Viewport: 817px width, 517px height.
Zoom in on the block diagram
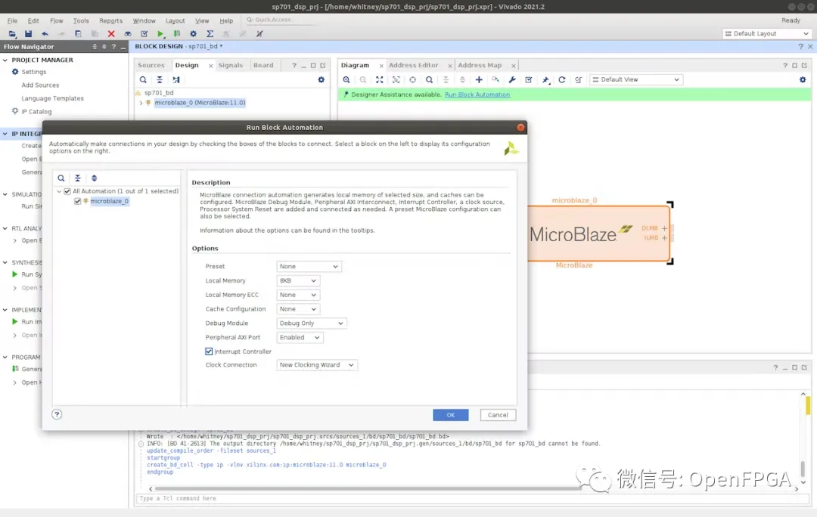click(346, 79)
